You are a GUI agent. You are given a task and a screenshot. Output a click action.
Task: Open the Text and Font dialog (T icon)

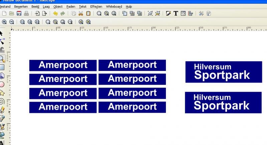tap(176, 13)
